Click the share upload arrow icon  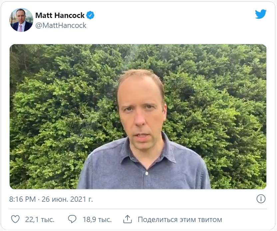pos(128,219)
